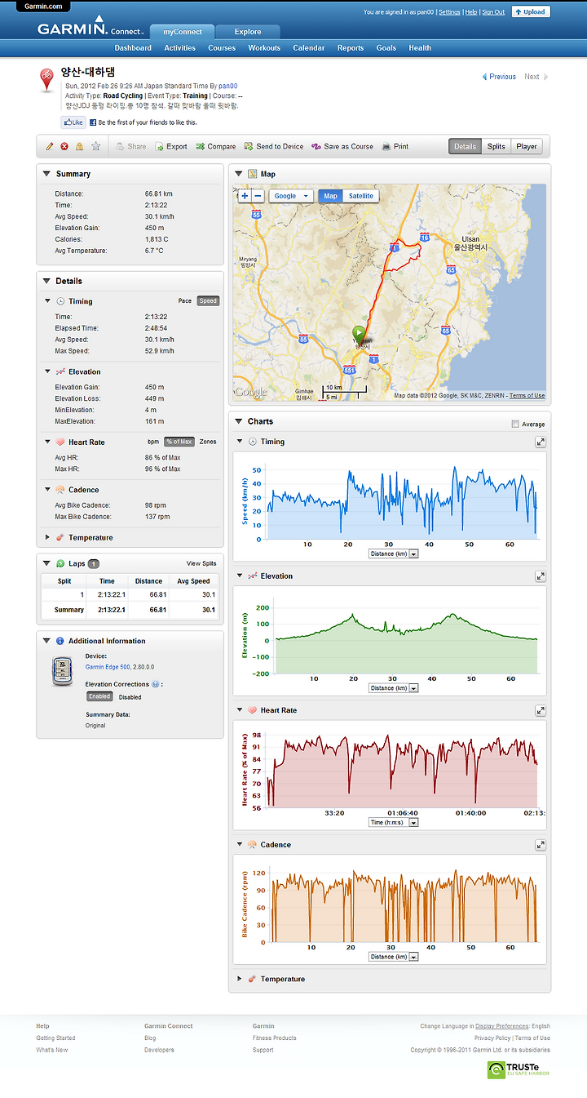
Task: Export the activity
Action: click(171, 147)
